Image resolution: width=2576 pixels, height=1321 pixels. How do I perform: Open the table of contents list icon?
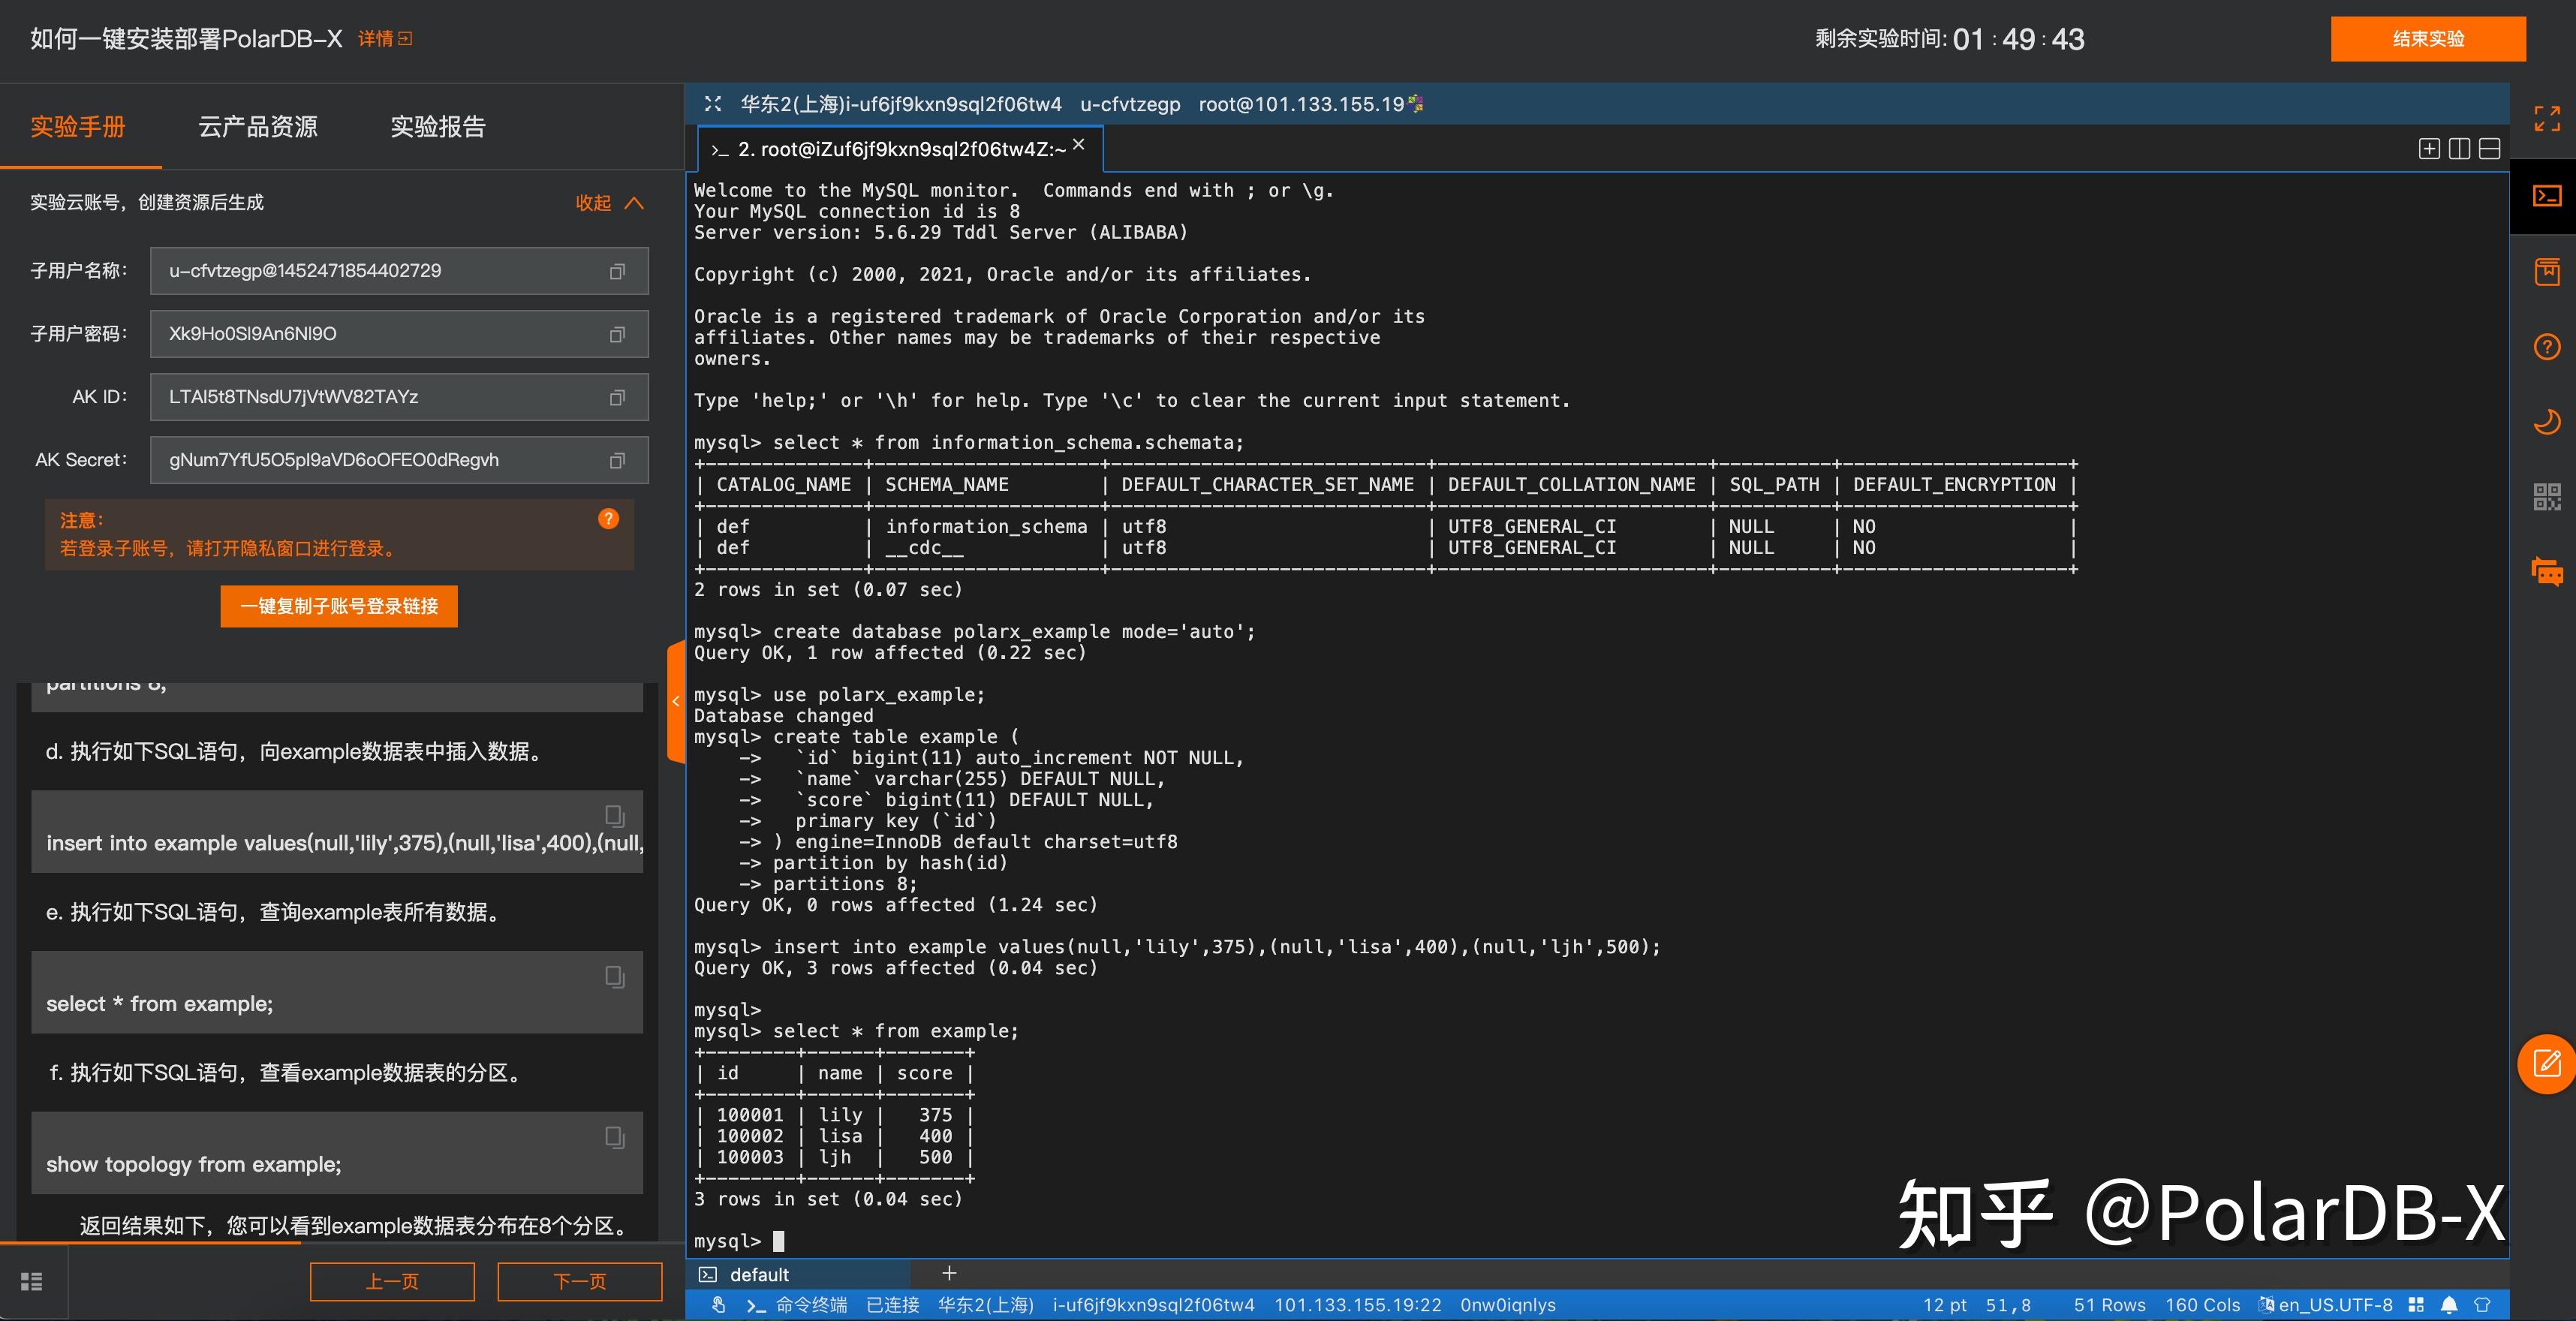click(x=32, y=1281)
